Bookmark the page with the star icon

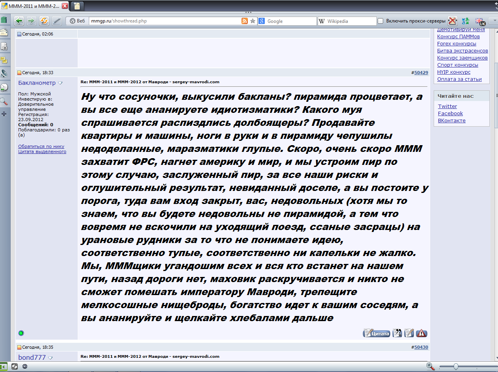[253, 21]
